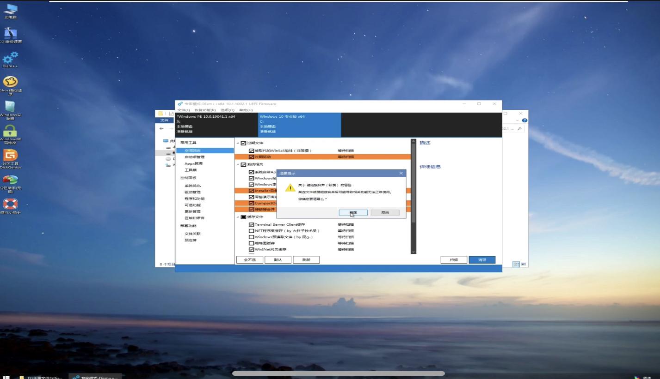The height and width of the screenshot is (379, 660).
Task: Click the Dism++ title bar gear icon
Action: click(x=180, y=104)
